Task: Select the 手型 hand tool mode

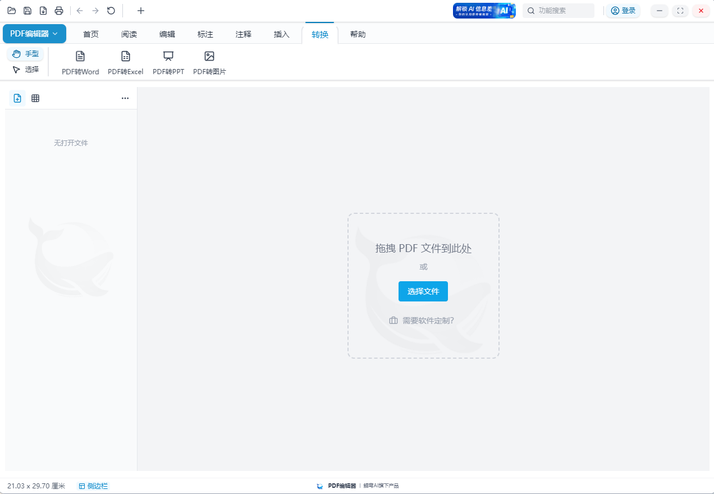Action: coord(25,54)
